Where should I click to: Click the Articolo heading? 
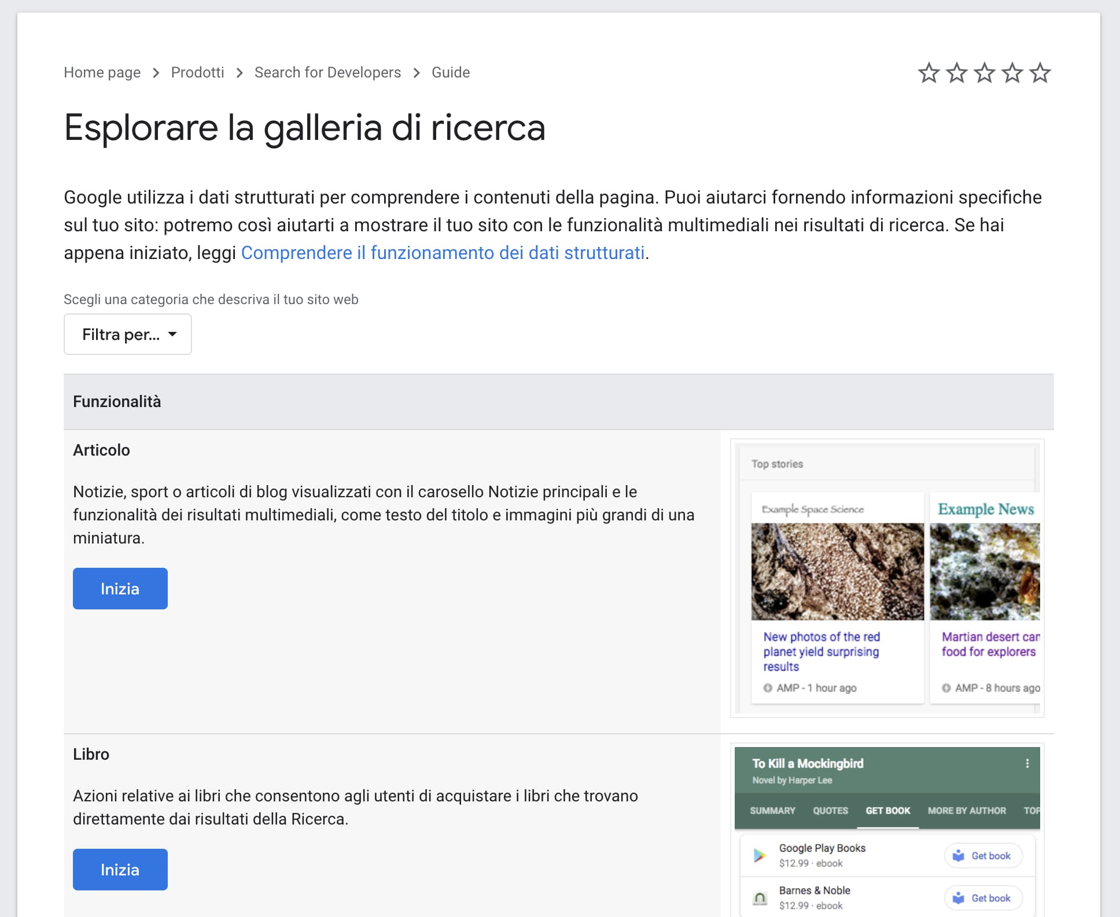point(101,450)
